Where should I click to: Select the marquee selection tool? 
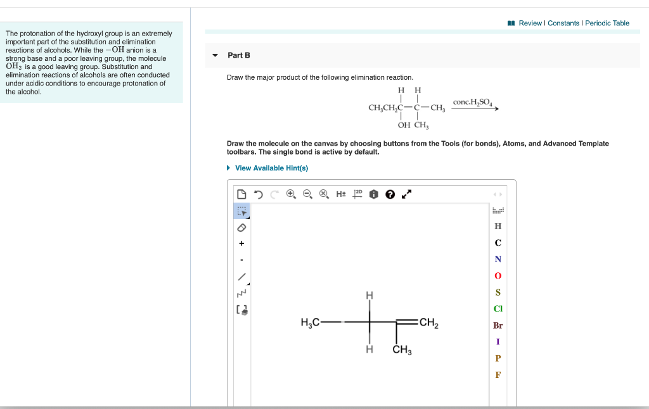coord(241,211)
